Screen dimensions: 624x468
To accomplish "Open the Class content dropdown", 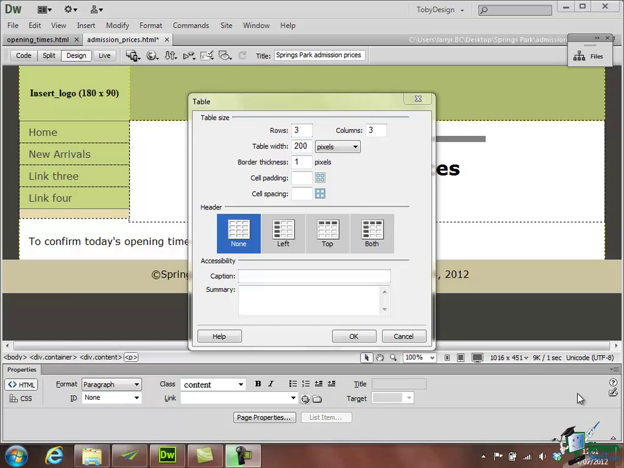I will point(213,384).
